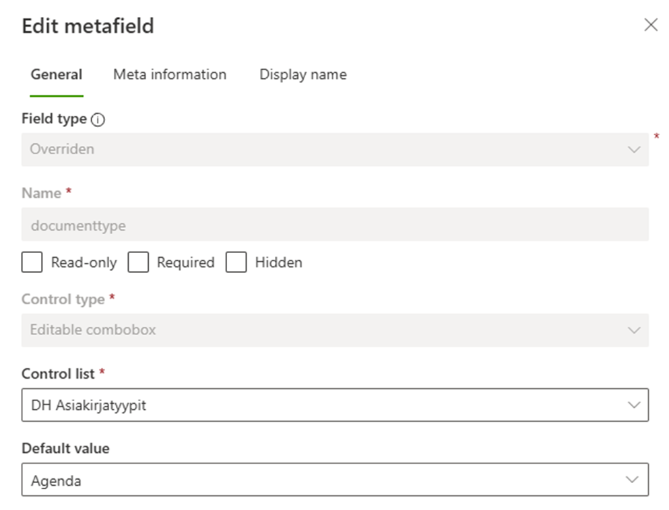Click the Required label text
Viewport: 669px width, 510px height.
click(x=185, y=262)
